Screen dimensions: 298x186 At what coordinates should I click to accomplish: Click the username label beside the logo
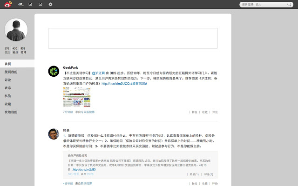point(20,4)
